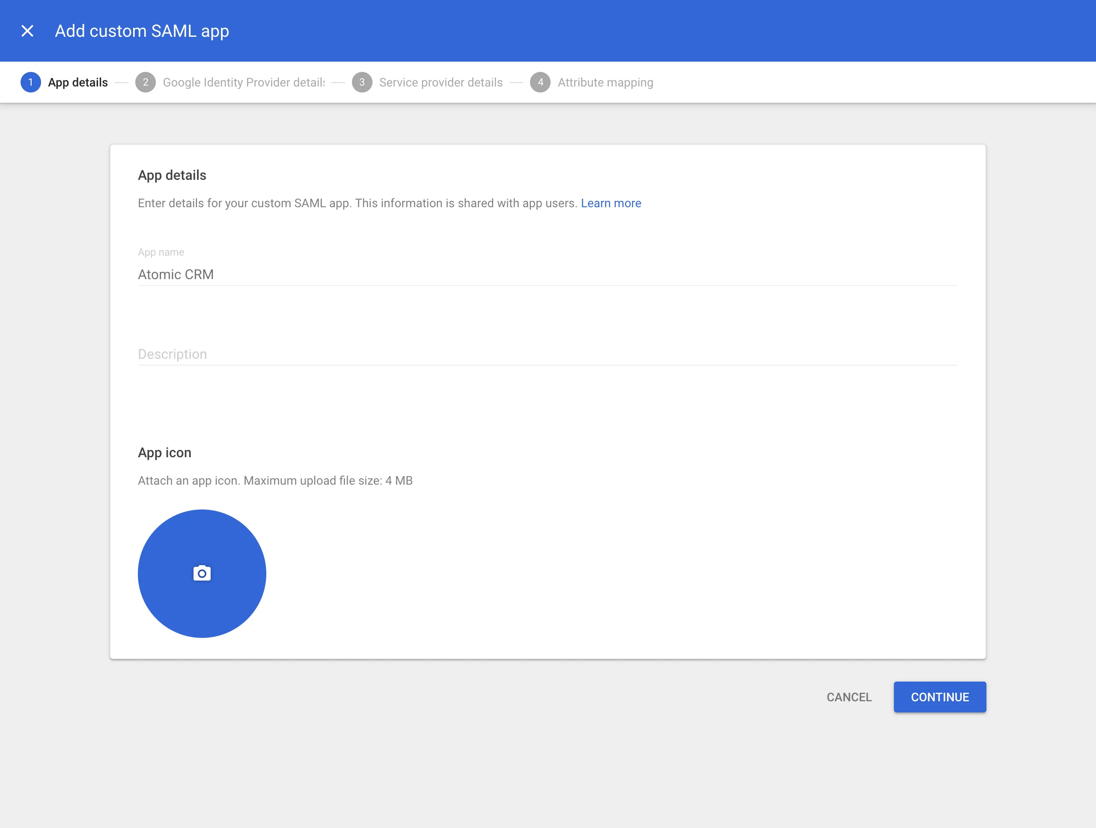The width and height of the screenshot is (1096, 828).
Task: Open Service provider details step
Action: 441,82
